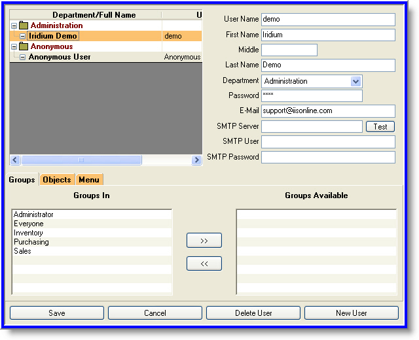Create a New User
The width and height of the screenshot is (419, 340).
[x=351, y=313]
